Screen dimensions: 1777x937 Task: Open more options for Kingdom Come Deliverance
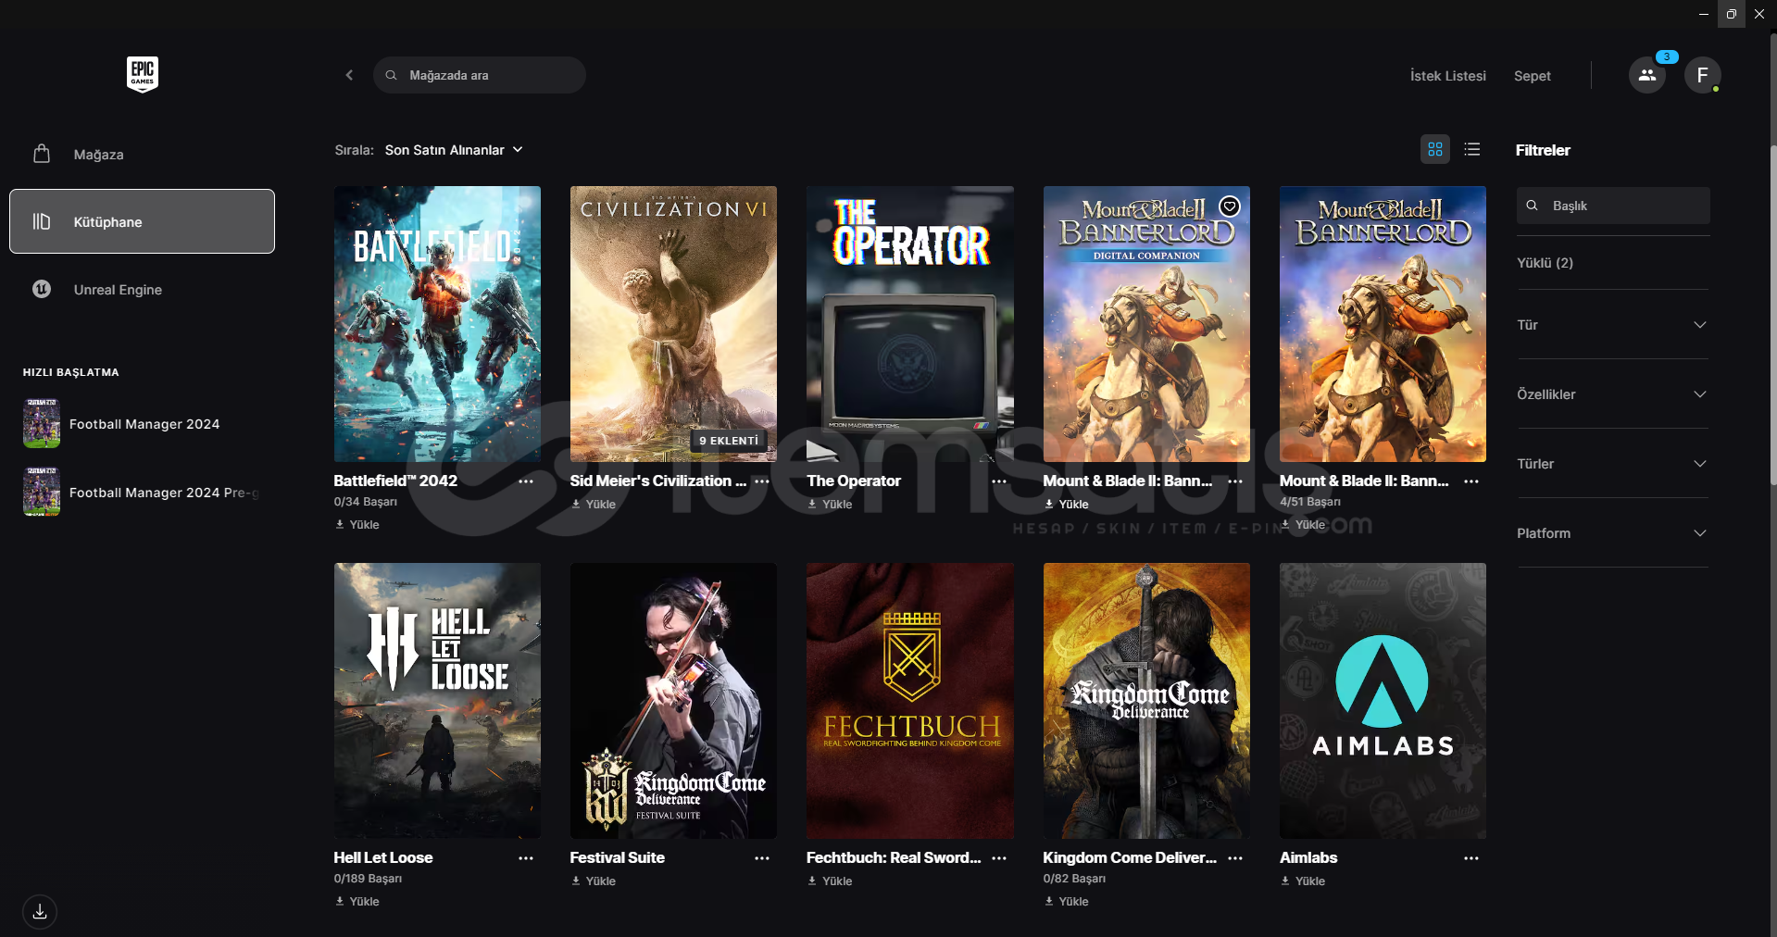pyautogui.click(x=1235, y=858)
